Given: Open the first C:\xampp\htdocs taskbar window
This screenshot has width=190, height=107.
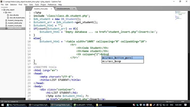Looking at the screenshot, I should pos(39,105).
